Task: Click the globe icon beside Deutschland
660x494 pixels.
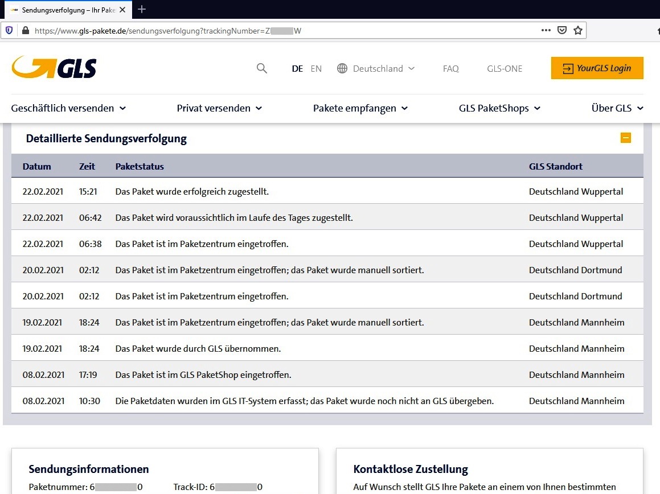Action: [x=342, y=68]
